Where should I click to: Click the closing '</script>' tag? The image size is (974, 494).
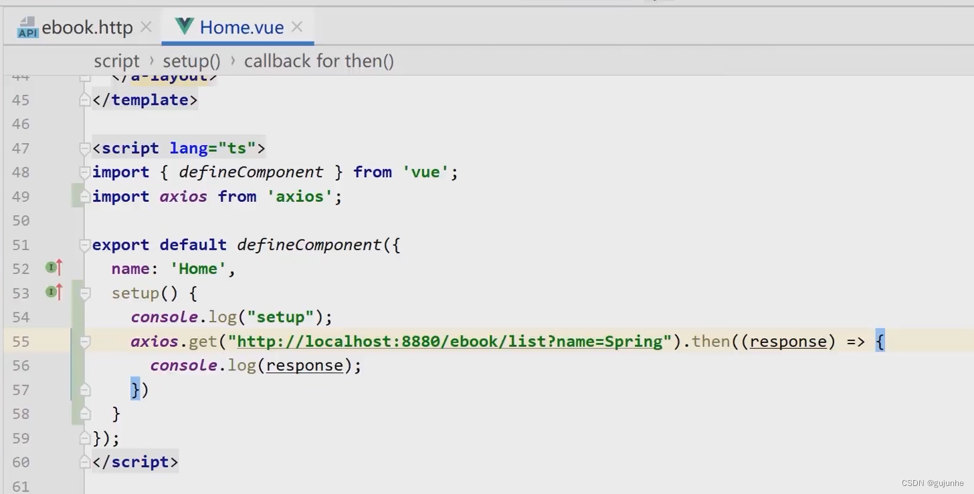click(x=135, y=462)
